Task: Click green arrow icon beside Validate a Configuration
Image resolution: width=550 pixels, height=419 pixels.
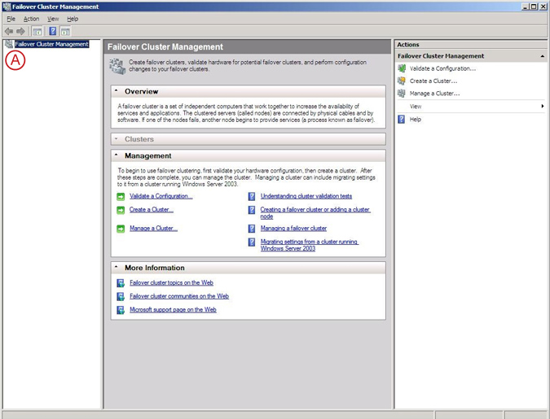Action: click(x=121, y=197)
